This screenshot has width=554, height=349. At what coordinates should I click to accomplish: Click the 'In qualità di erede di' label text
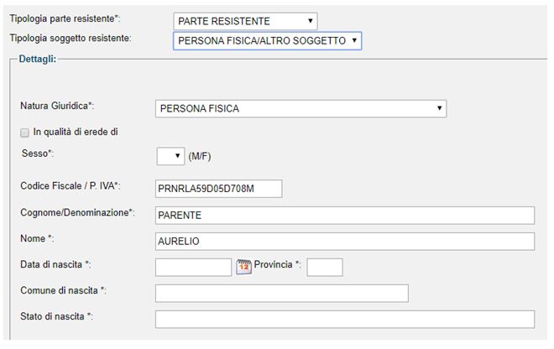click(76, 132)
